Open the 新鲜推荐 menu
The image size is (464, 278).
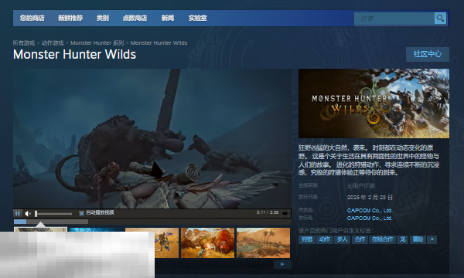70,18
